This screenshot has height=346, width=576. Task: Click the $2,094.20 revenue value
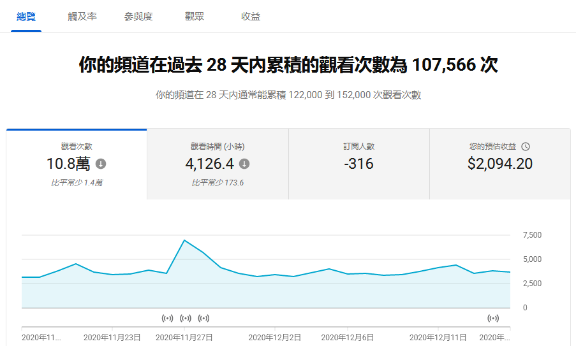pyautogui.click(x=500, y=164)
